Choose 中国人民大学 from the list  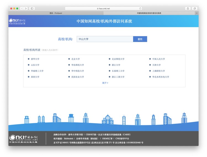coord(158,59)
